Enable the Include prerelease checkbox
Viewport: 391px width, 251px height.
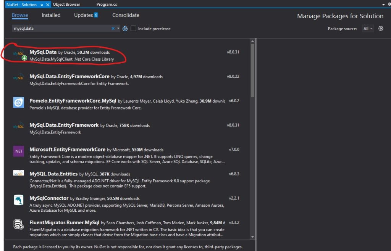(133, 29)
